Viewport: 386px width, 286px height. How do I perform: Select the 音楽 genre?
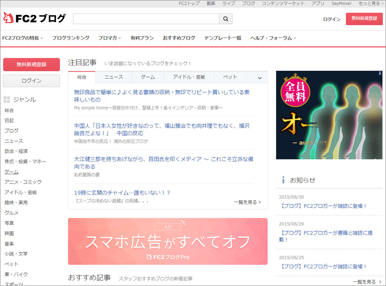9,244
